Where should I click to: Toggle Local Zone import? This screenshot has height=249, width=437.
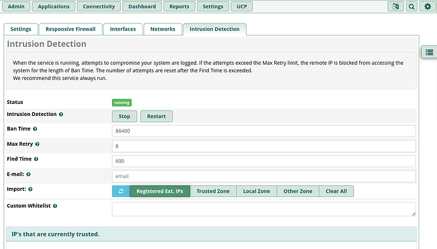[256, 191]
